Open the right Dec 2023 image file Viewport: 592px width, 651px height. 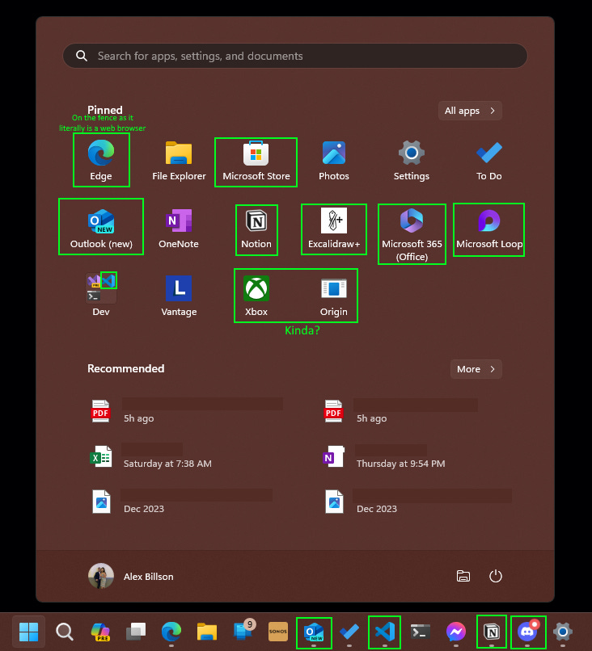418,502
